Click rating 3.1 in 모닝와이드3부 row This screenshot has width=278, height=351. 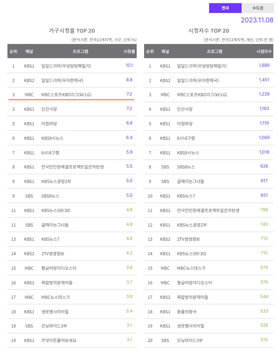coord(129,326)
